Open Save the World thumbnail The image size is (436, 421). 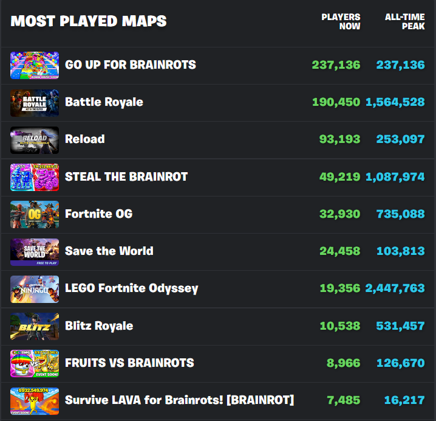click(35, 252)
